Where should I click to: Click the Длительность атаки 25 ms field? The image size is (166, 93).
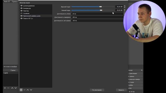click(x=98, y=14)
